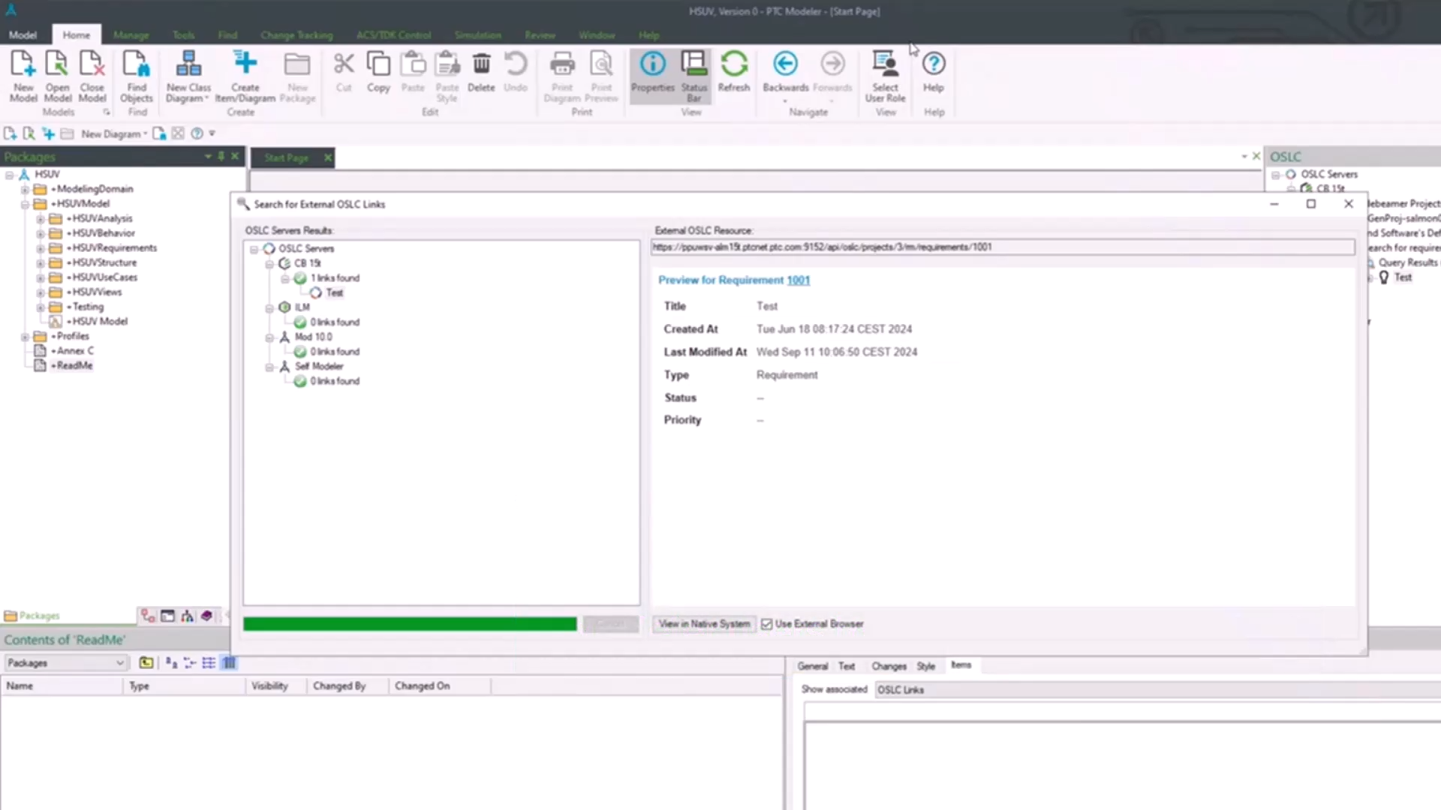Viewport: 1441px width, 810px height.
Task: Close the Start Page tab
Action: point(327,157)
